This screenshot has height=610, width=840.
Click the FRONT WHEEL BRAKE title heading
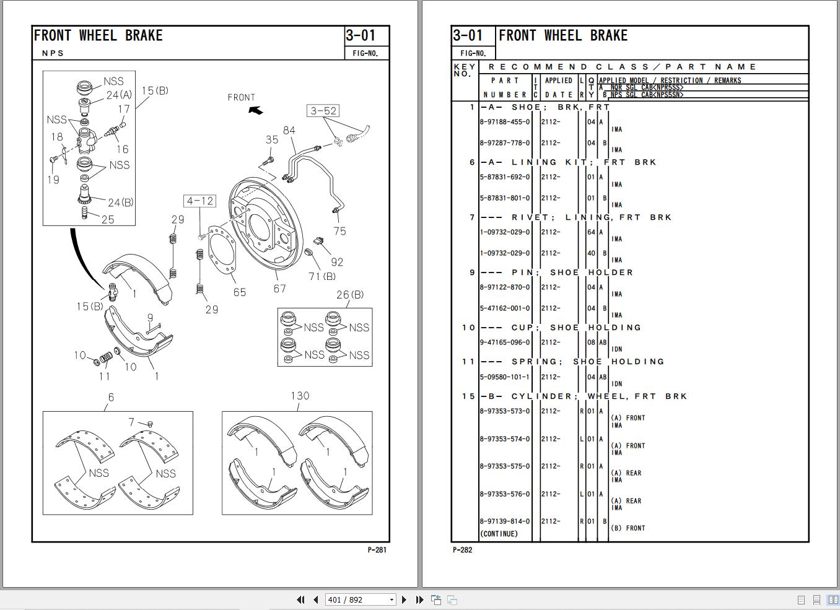coord(564,35)
